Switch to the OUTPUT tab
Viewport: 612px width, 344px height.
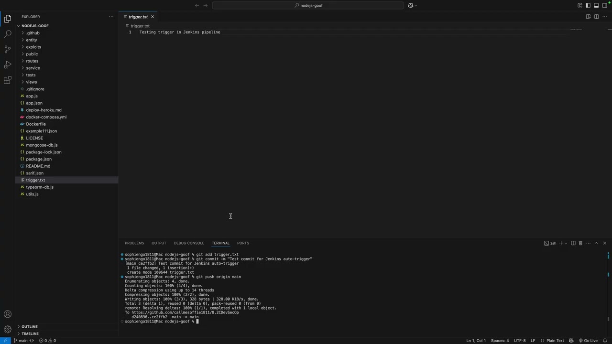click(159, 243)
